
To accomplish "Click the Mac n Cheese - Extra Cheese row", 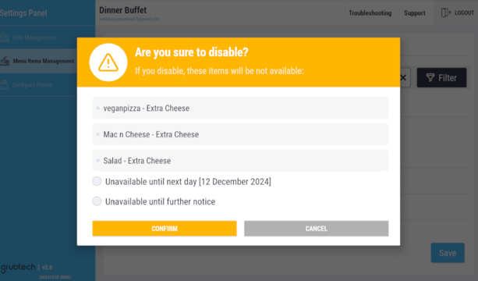I will [x=240, y=134].
